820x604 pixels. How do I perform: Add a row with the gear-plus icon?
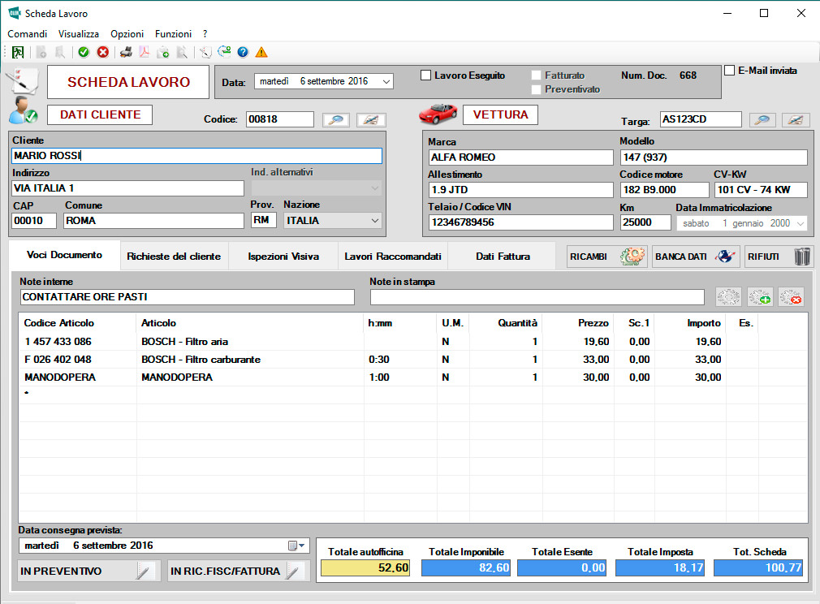coord(760,297)
